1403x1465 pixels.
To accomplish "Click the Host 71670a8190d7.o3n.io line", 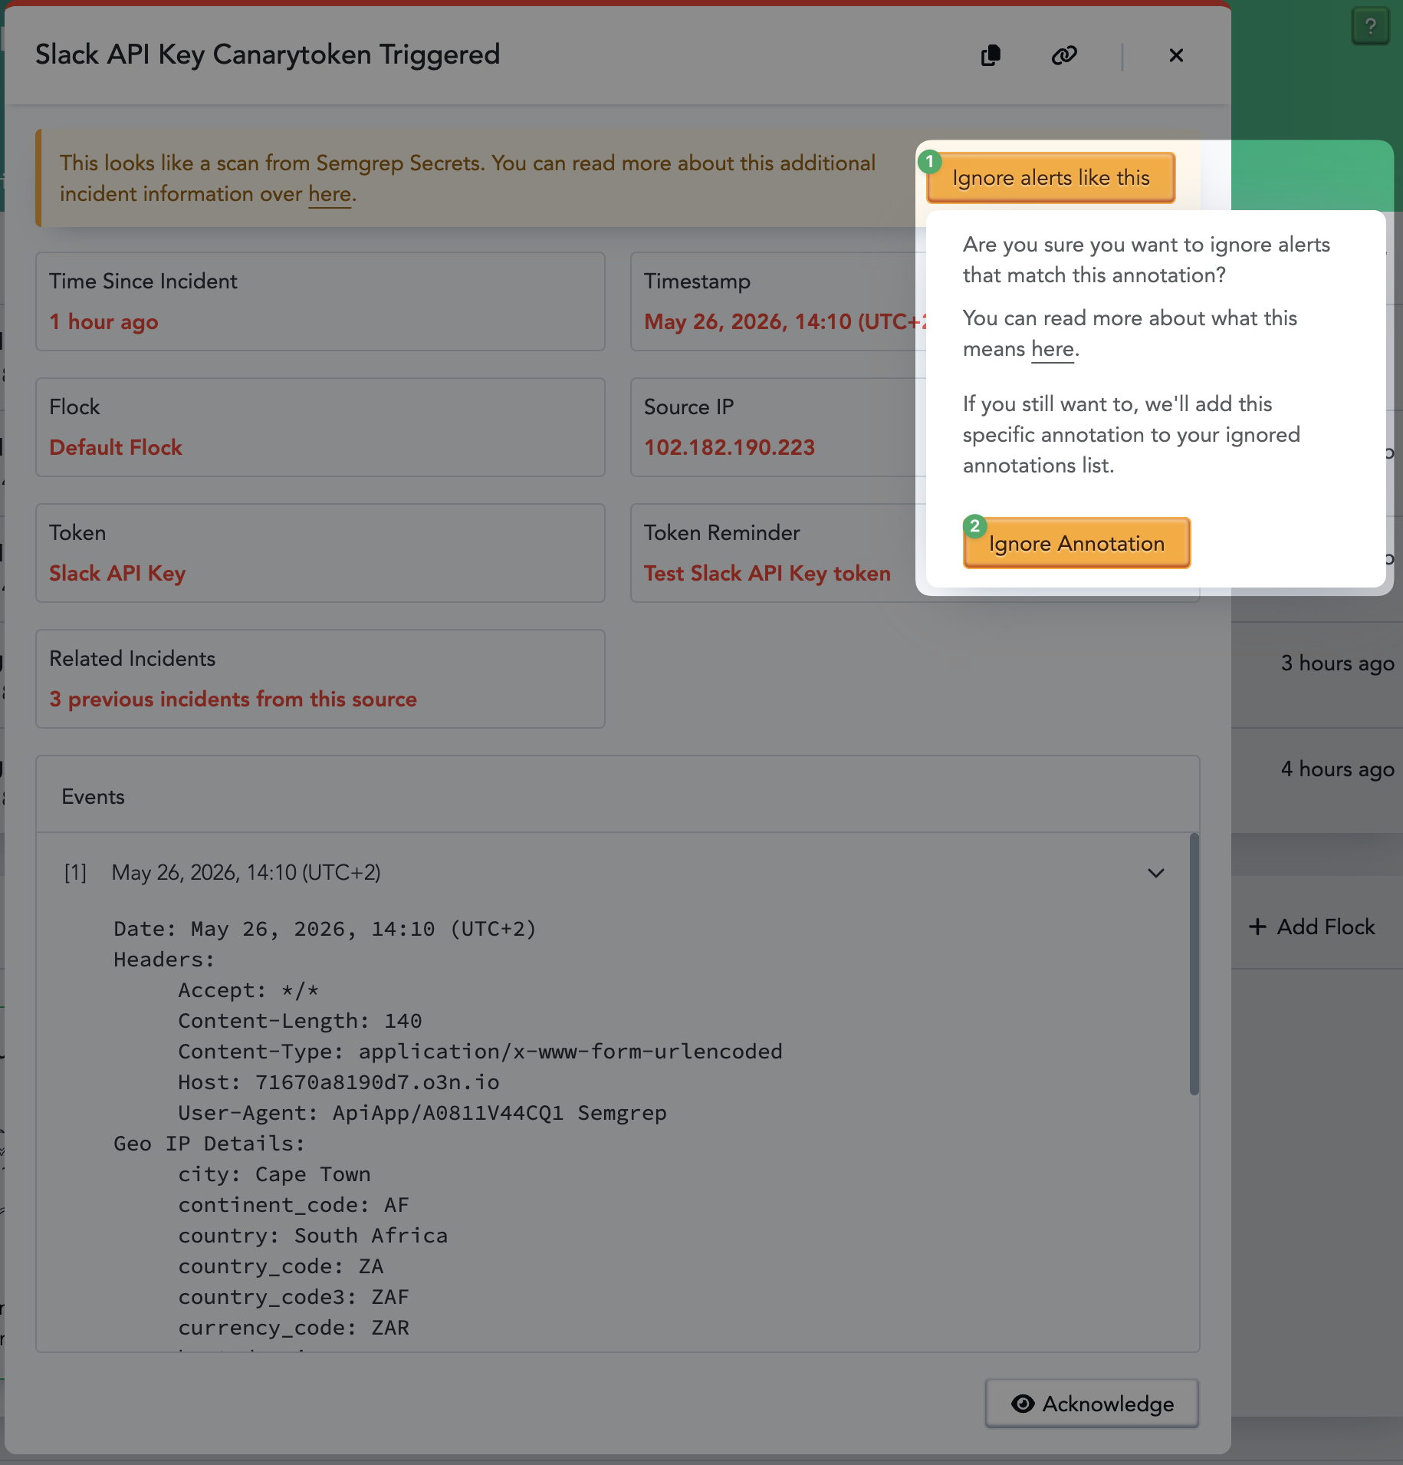I will (x=339, y=1082).
